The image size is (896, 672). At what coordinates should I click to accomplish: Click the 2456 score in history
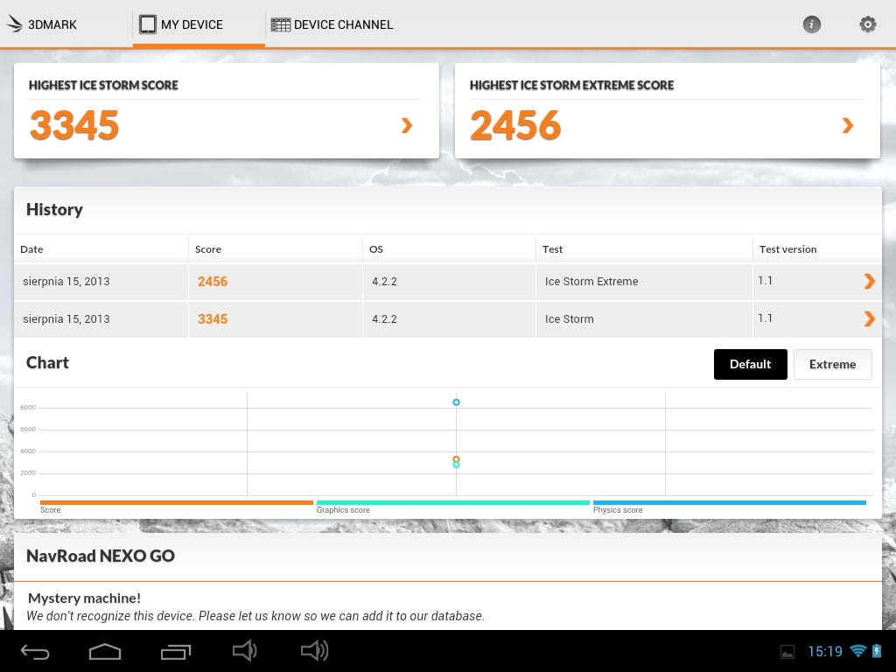213,281
